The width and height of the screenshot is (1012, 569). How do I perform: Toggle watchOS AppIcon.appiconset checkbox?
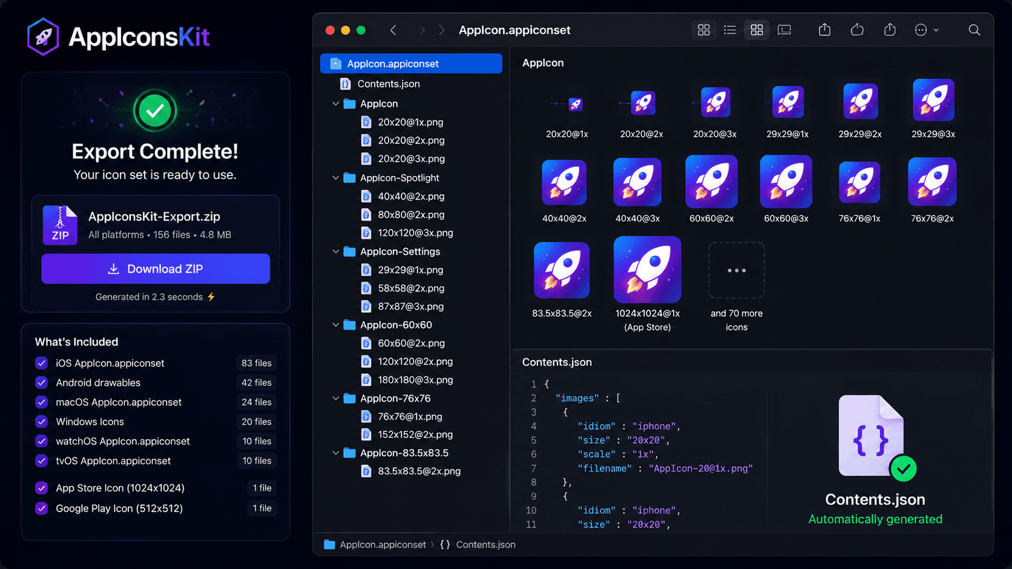tap(41, 441)
